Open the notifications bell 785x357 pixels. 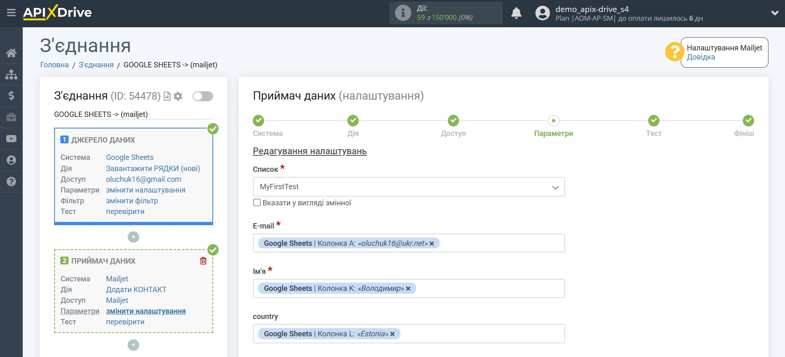[516, 13]
